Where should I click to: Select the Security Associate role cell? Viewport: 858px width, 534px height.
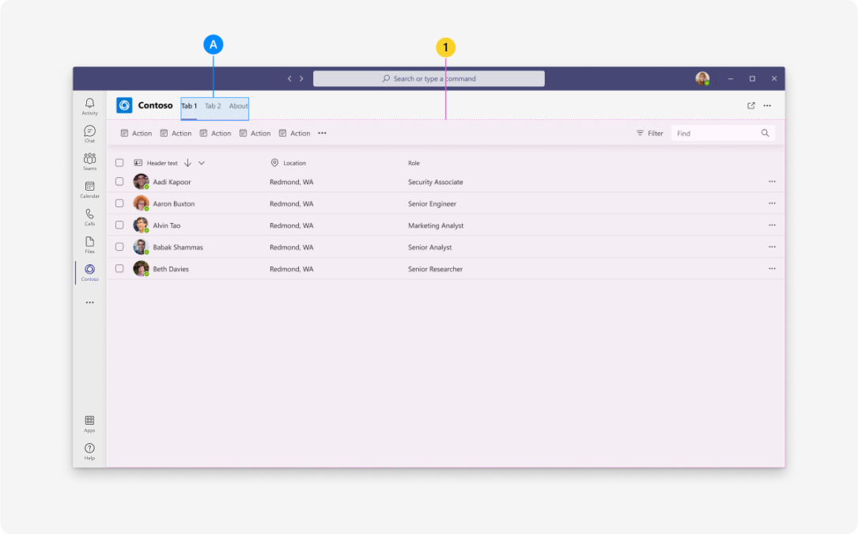436,182
